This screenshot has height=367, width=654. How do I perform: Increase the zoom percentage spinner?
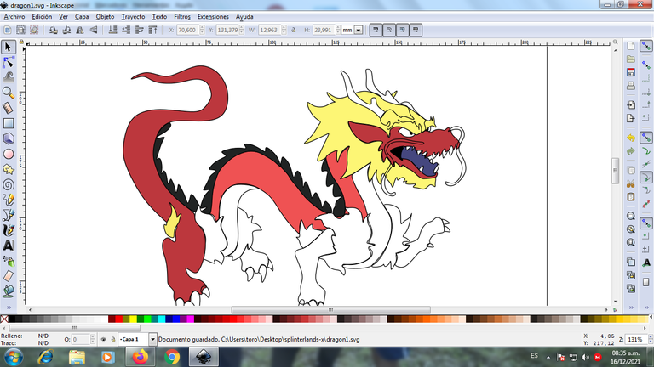[x=651, y=337]
